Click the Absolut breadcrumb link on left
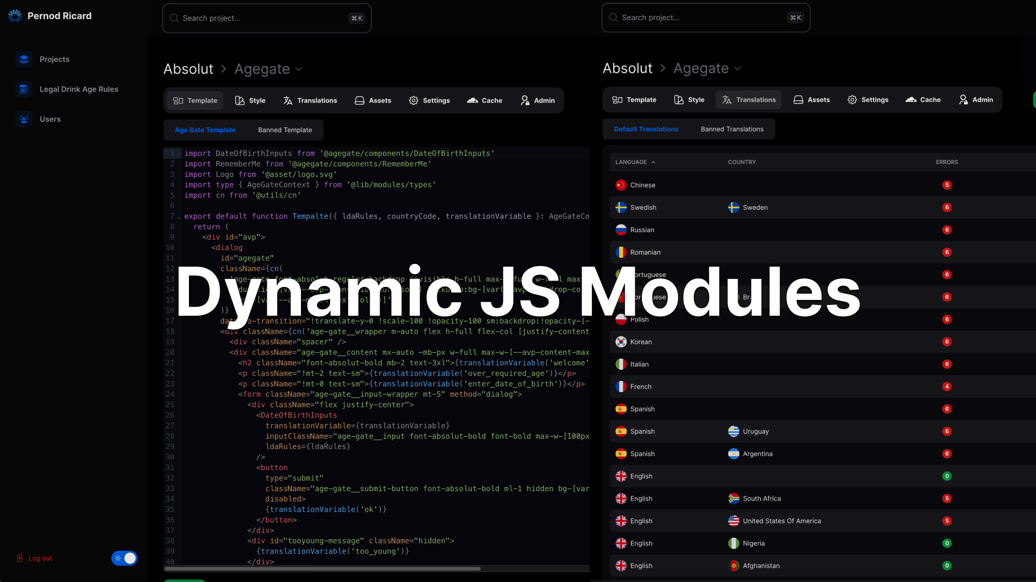The width and height of the screenshot is (1036, 582). tap(188, 69)
